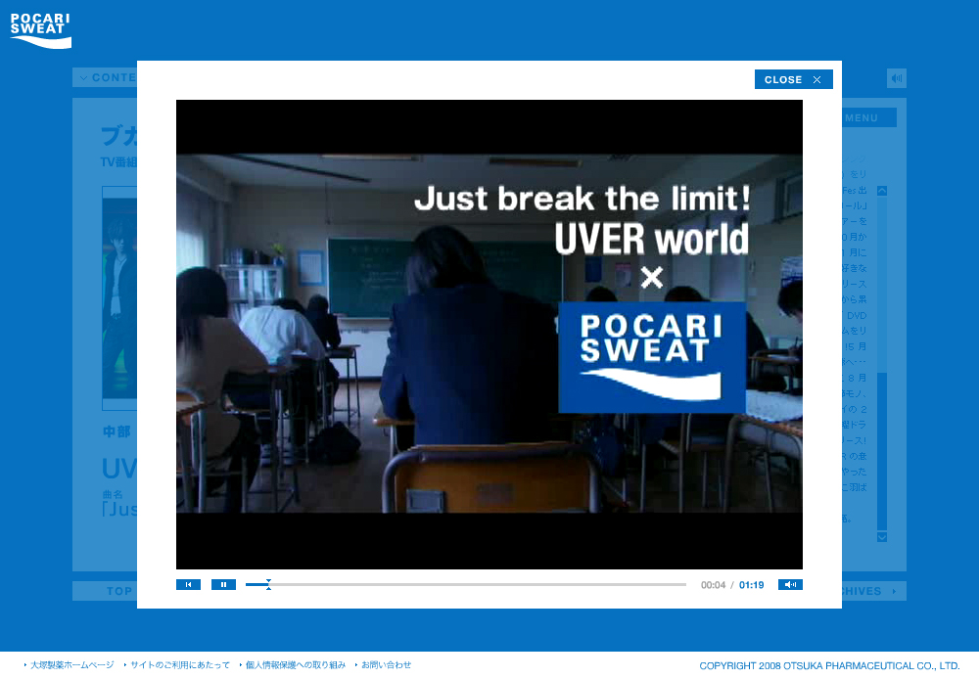This screenshot has height=679, width=979.
Task: Click the scroll-up arrow of the text panel
Action: point(882,191)
